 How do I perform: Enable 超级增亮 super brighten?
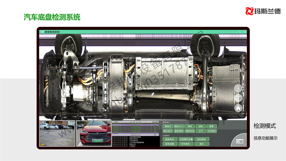pyautogui.click(x=179, y=131)
